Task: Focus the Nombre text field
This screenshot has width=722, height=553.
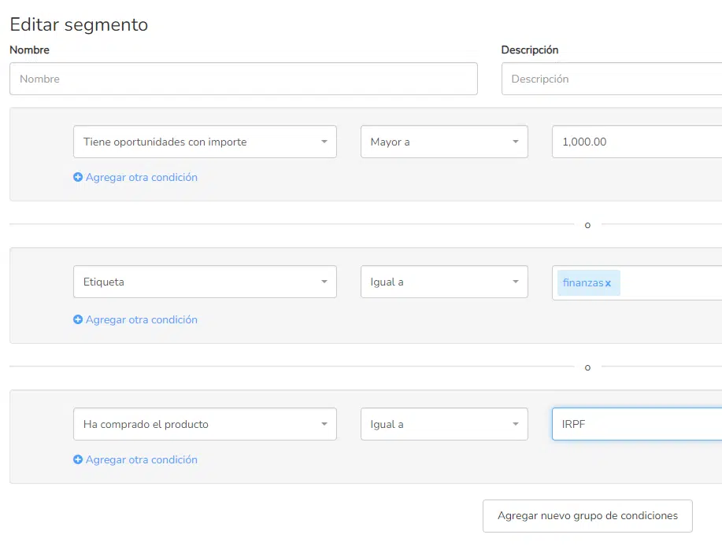Action: (x=243, y=79)
